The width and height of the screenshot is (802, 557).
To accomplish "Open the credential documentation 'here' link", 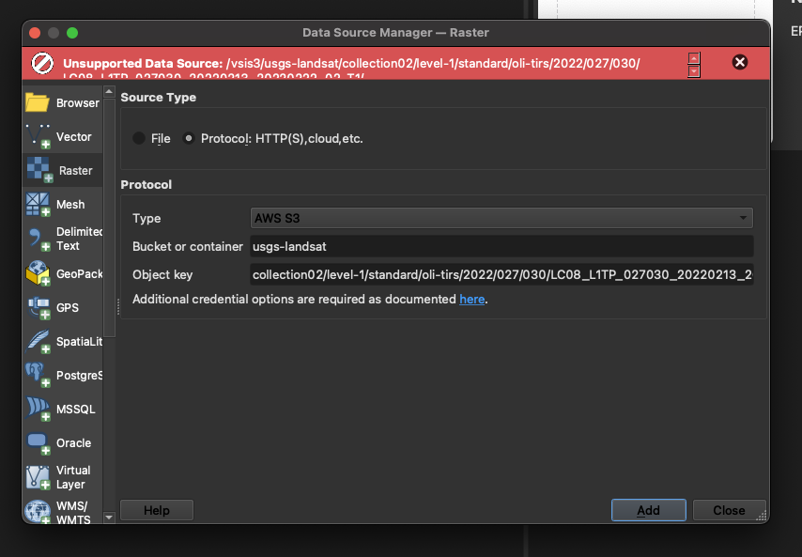I will coord(471,299).
